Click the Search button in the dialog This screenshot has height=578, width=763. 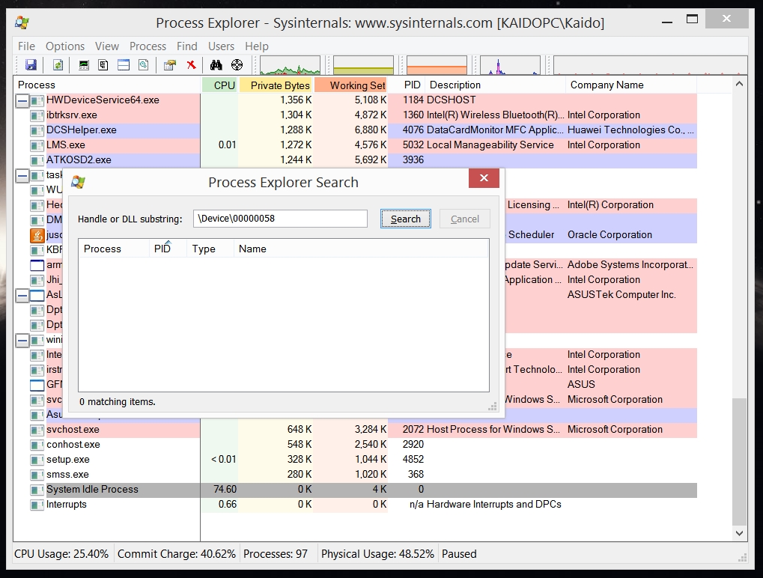(406, 219)
